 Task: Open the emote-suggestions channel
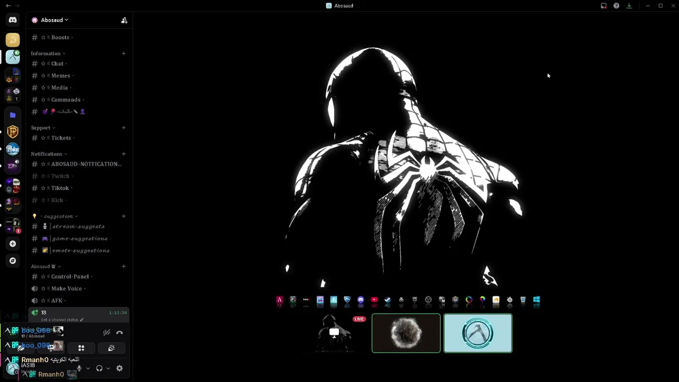[79, 250]
